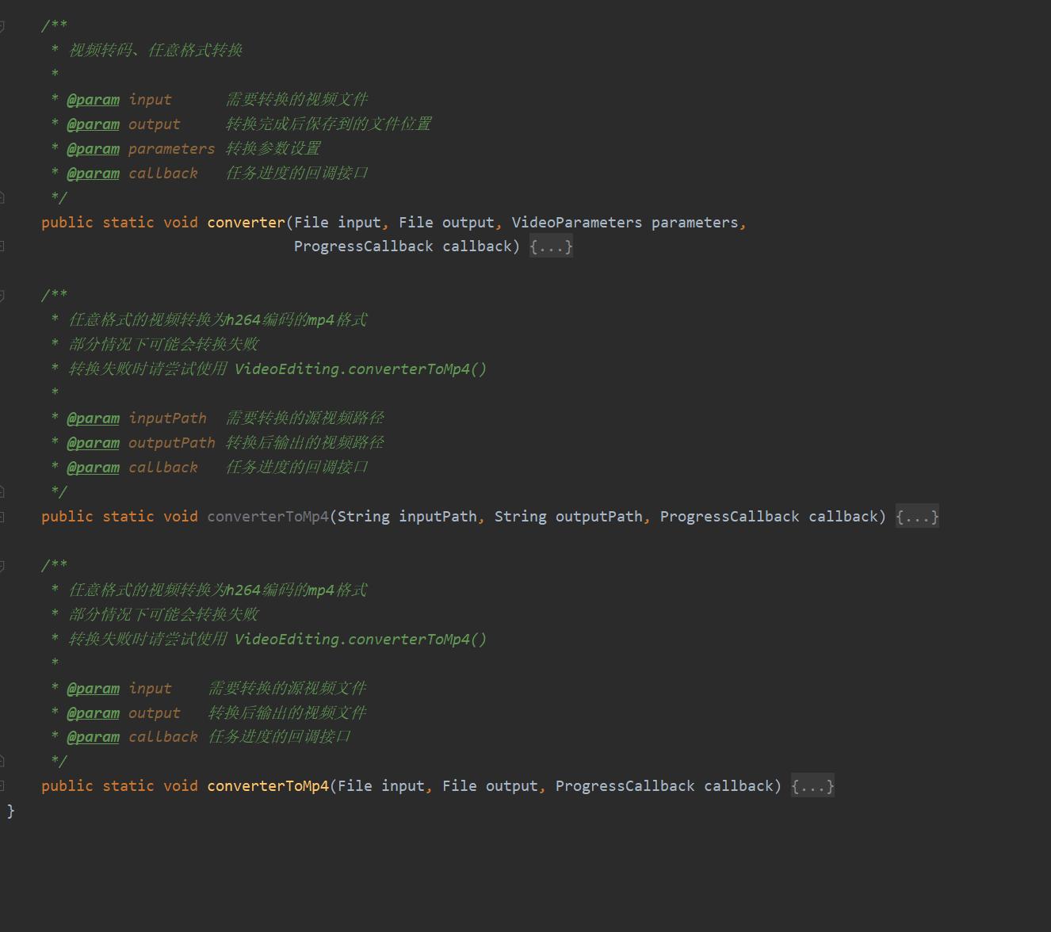Click comment text '需要转换的视频文件'
This screenshot has width=1051, height=932.
pos(297,99)
